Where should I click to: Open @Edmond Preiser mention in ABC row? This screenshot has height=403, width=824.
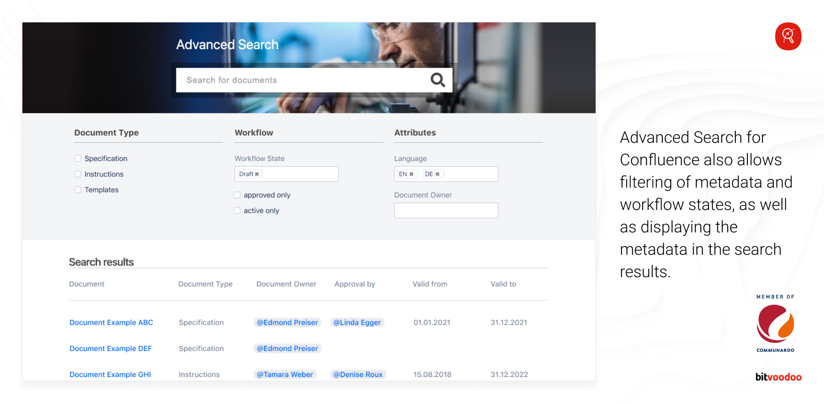pos(288,322)
